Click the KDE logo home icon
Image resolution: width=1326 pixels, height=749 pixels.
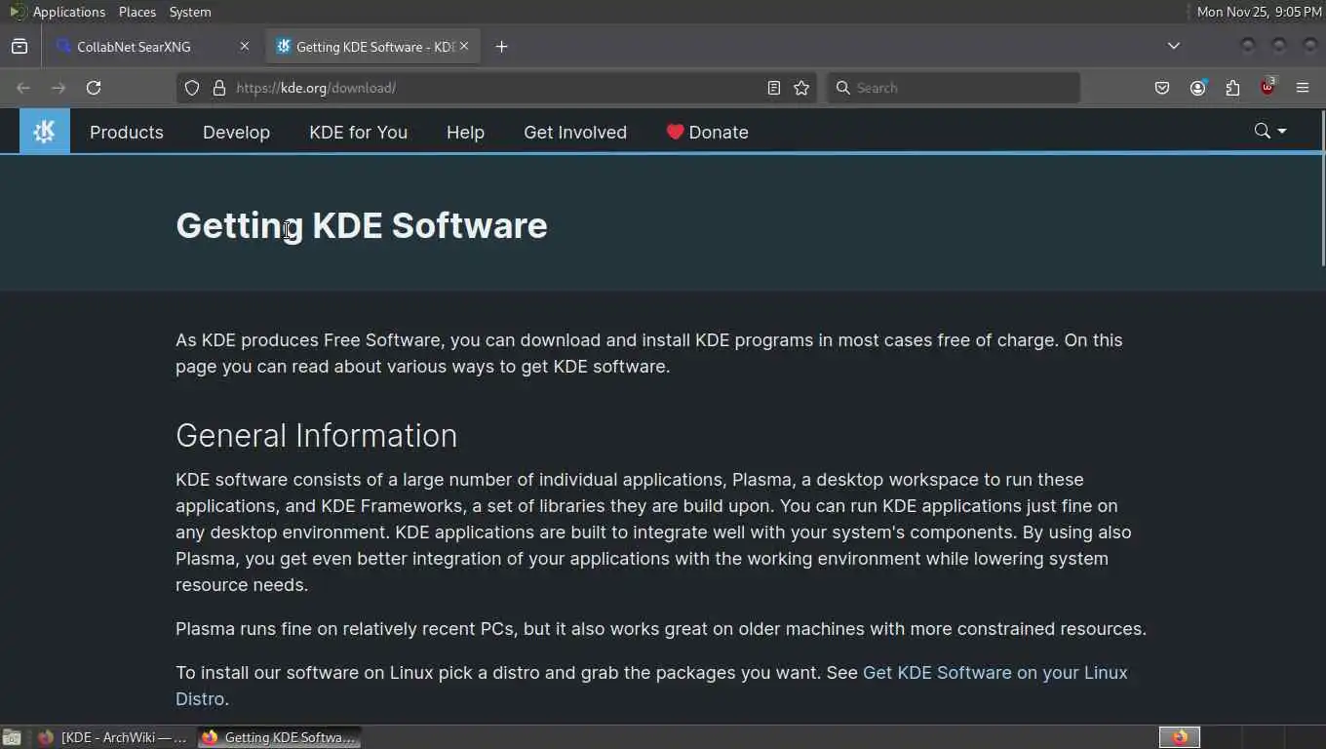pyautogui.click(x=45, y=132)
